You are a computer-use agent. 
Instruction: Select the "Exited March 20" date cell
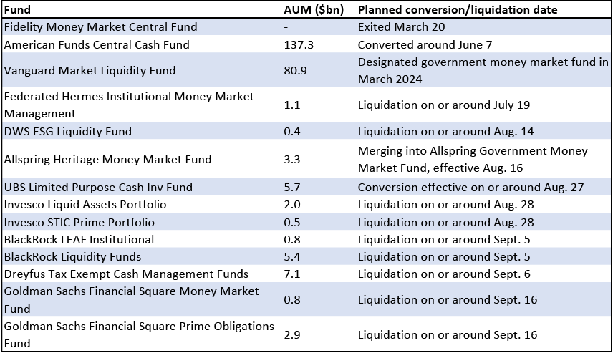click(401, 27)
